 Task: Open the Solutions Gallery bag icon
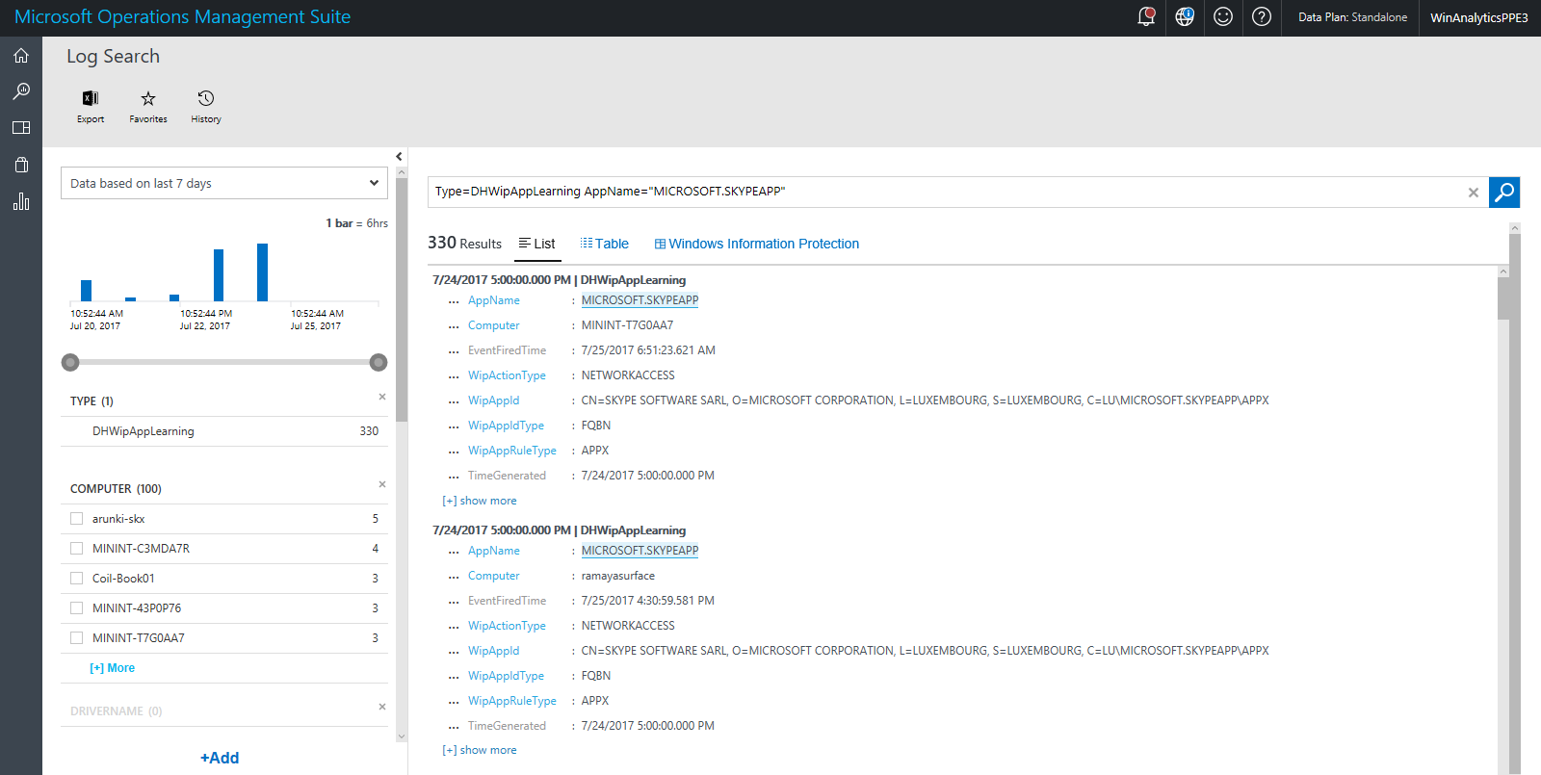point(21,165)
